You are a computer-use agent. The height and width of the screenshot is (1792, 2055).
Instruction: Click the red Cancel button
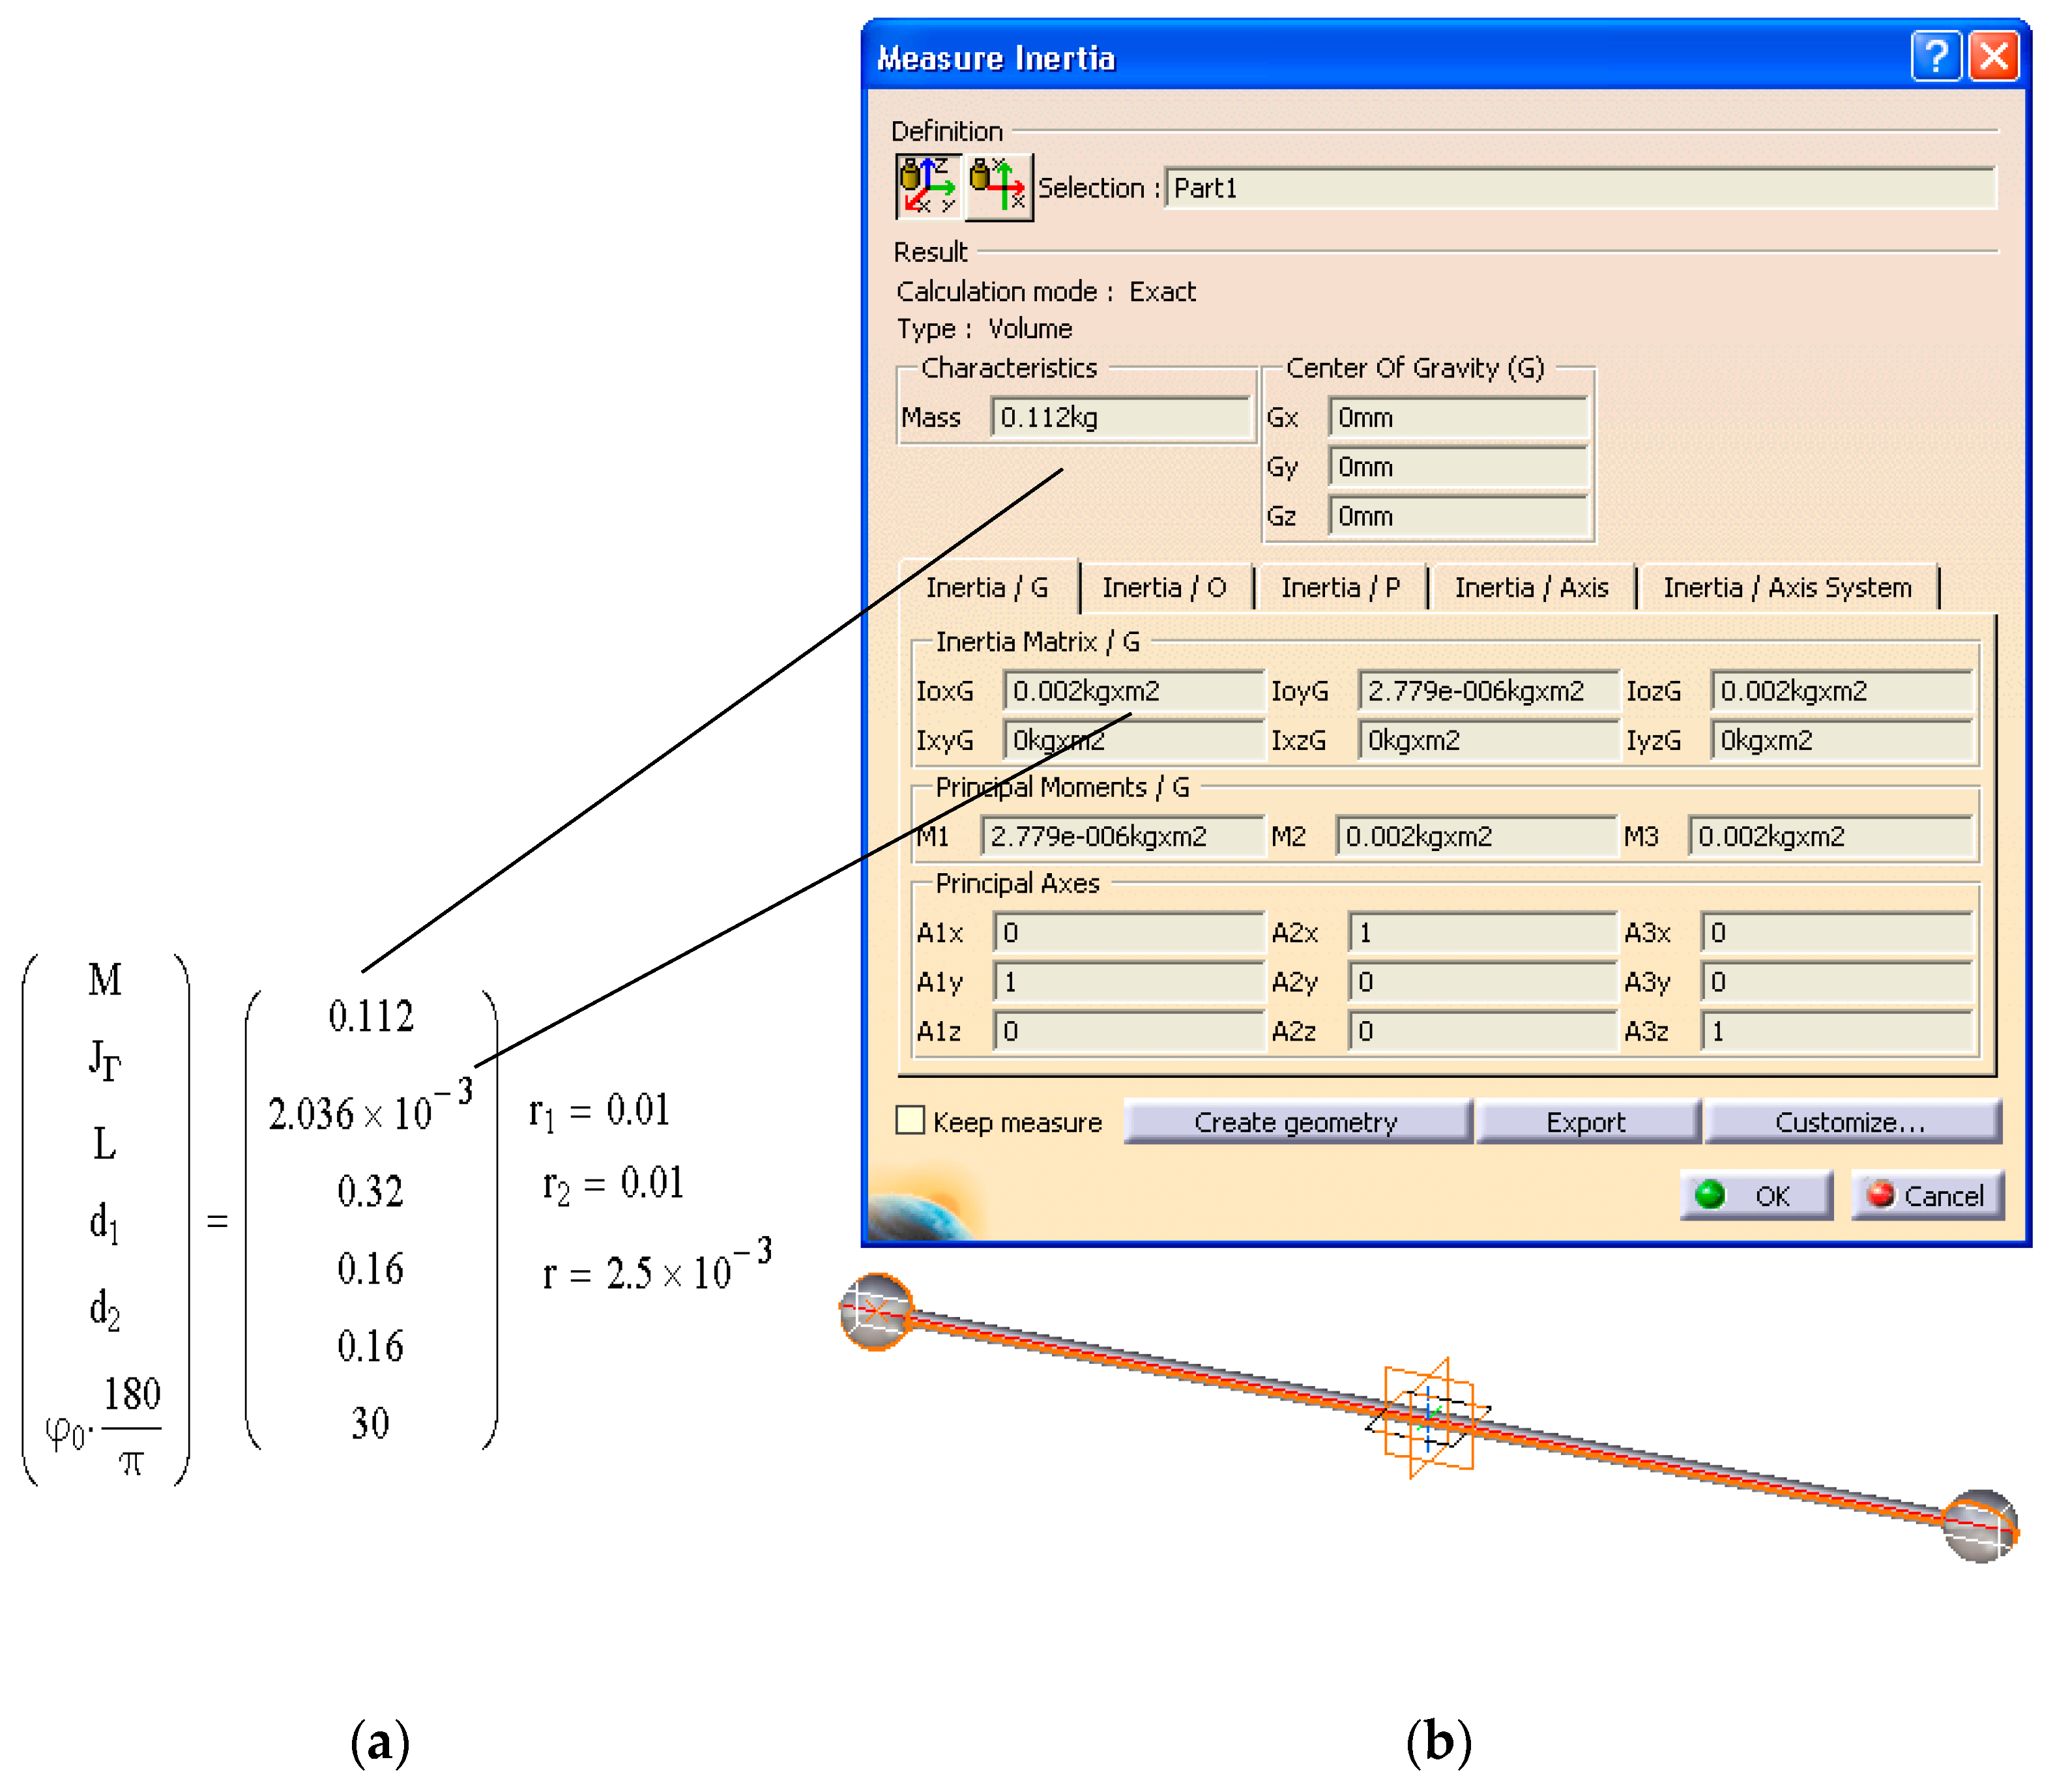point(1927,1195)
